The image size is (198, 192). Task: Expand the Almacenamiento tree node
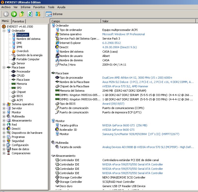(x=4, y=121)
